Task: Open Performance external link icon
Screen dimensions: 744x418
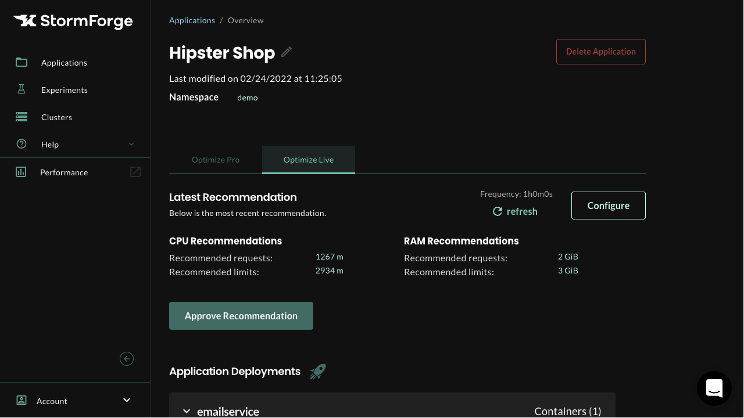Action: coord(135,172)
